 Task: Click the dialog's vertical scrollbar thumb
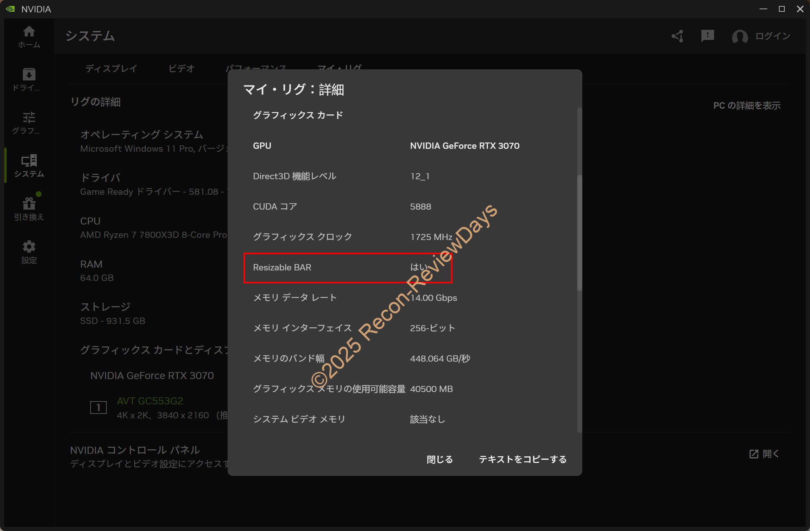(x=579, y=232)
